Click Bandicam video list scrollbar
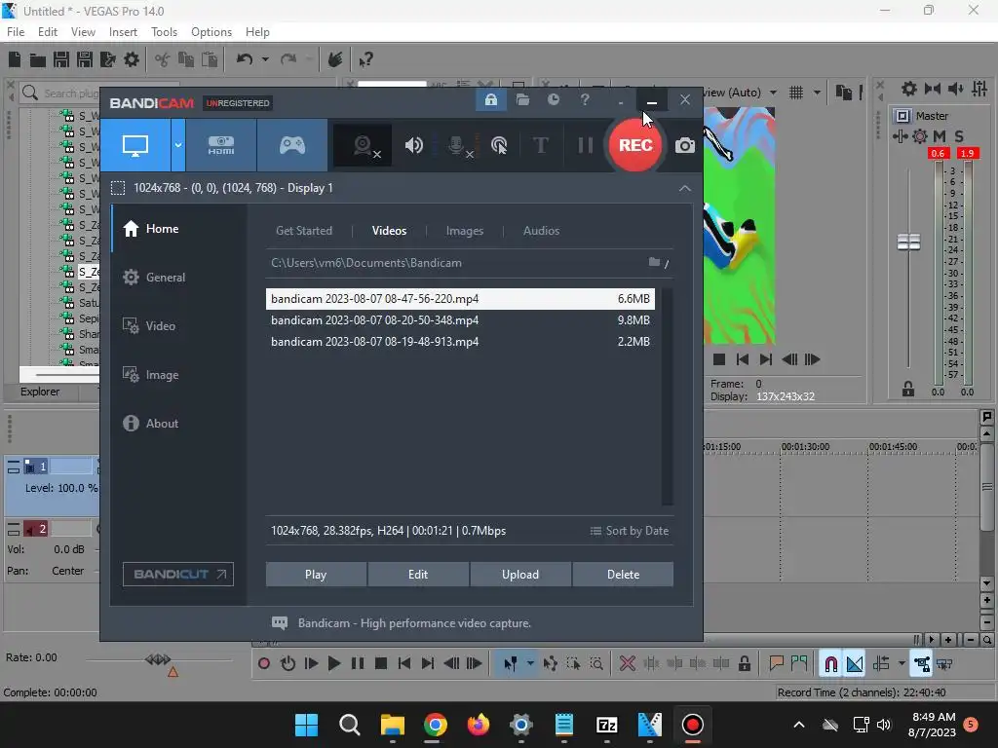Image resolution: width=998 pixels, height=748 pixels. [x=667, y=396]
